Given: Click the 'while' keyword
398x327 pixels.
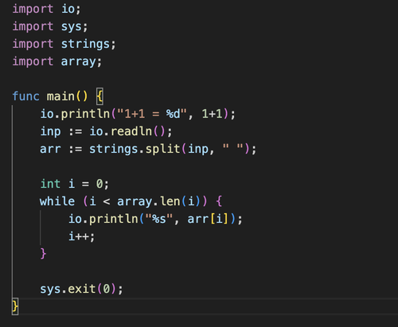Looking at the screenshot, I should [x=57, y=201].
